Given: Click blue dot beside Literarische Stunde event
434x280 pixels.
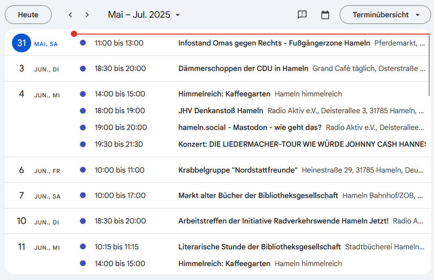Looking at the screenshot, I should (x=82, y=247).
